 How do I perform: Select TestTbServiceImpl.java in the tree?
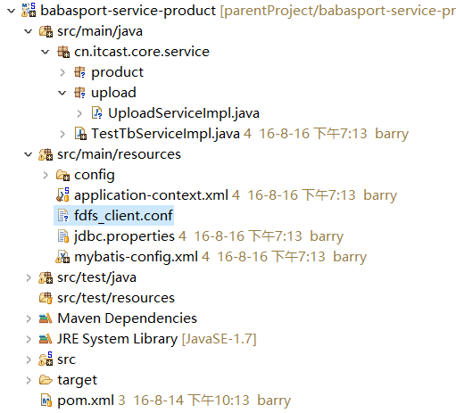coord(165,134)
